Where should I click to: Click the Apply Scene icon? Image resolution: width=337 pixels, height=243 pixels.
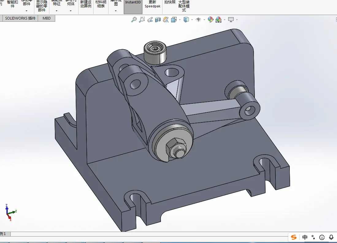pos(219,20)
